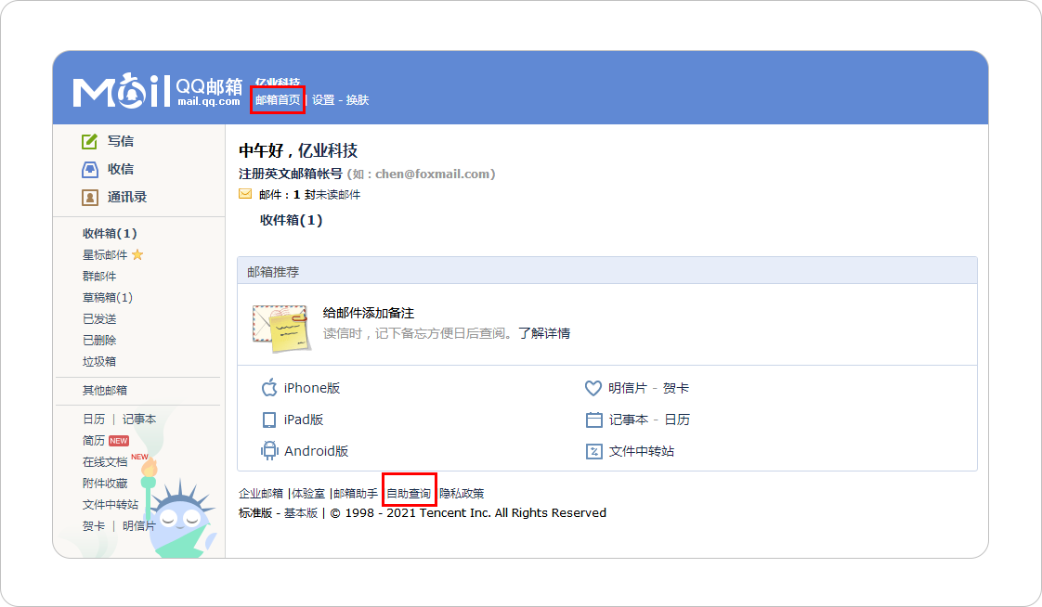The image size is (1042, 607).
Task: Click 企业邮箱 footer link
Action: coord(261,494)
